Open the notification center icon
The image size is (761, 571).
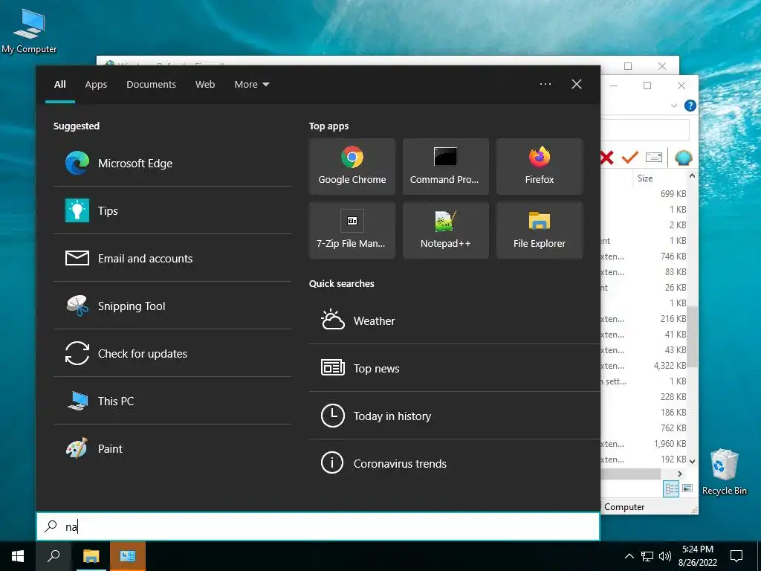(x=736, y=556)
